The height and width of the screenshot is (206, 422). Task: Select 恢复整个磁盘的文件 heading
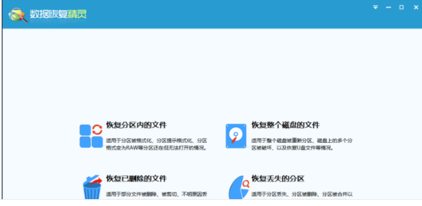click(x=286, y=125)
